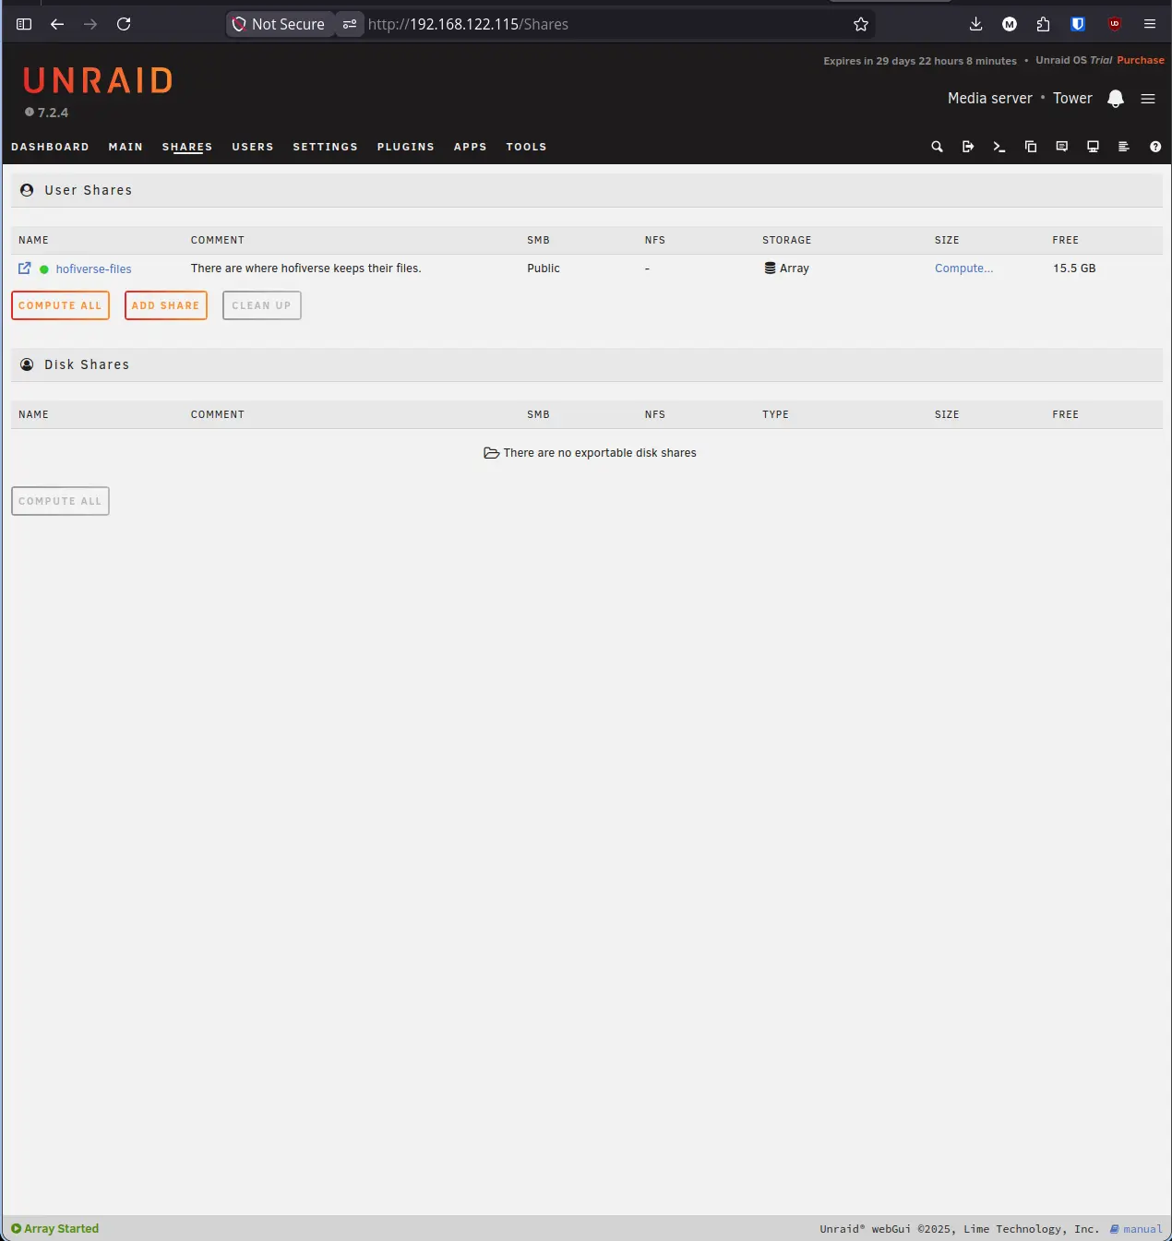Click the Not Secure badge
1172x1241 pixels.
pyautogui.click(x=280, y=24)
